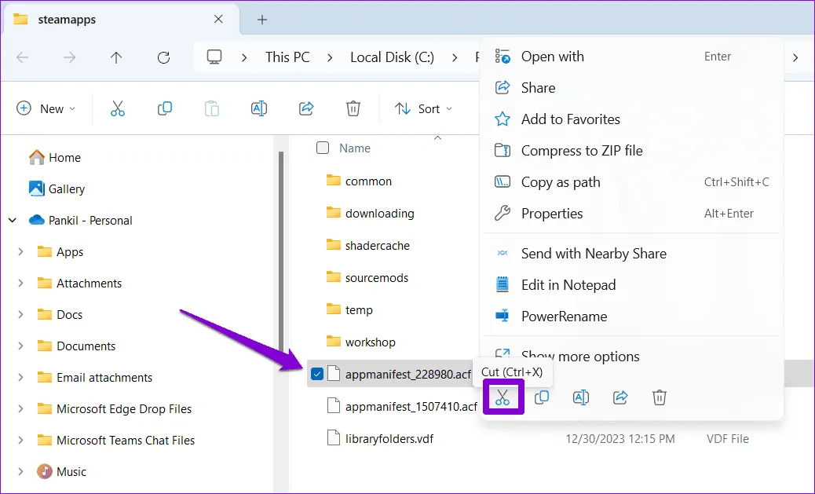Image resolution: width=815 pixels, height=494 pixels.
Task: Open the Sort dropdown menu
Action: pos(424,108)
